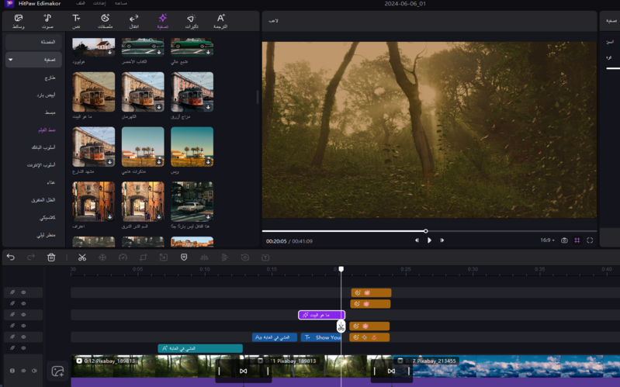Image resolution: width=620 pixels, height=387 pixels.
Task: Step to the next frame
Action: 442,240
